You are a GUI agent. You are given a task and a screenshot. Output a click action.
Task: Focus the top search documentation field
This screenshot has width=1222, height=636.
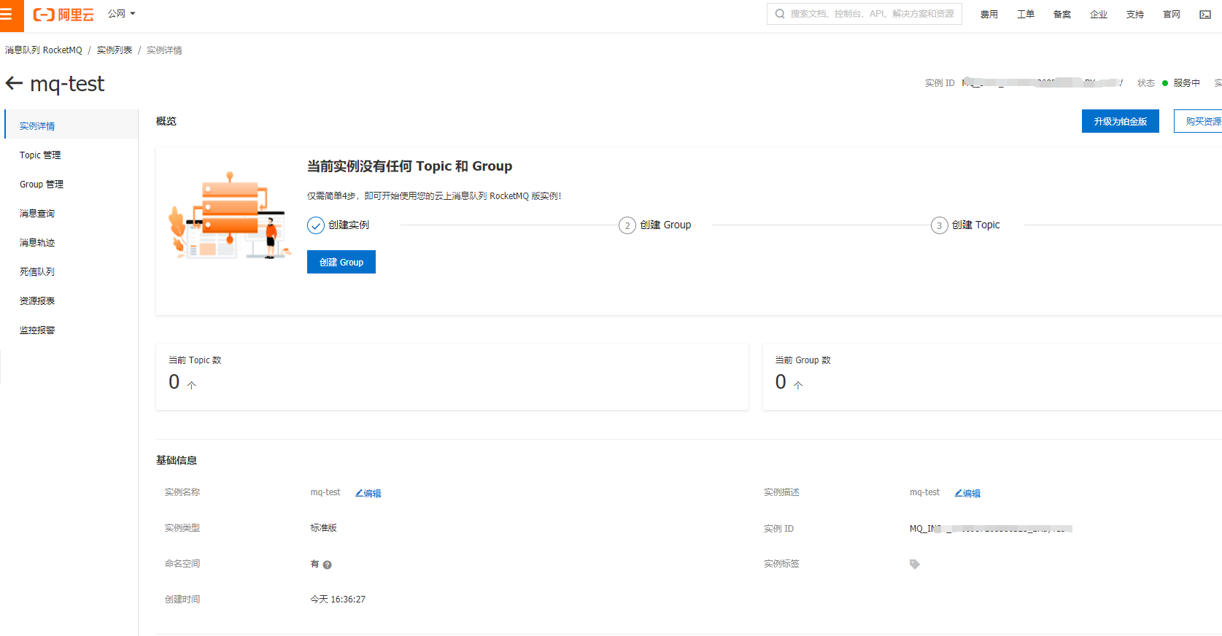(x=865, y=14)
